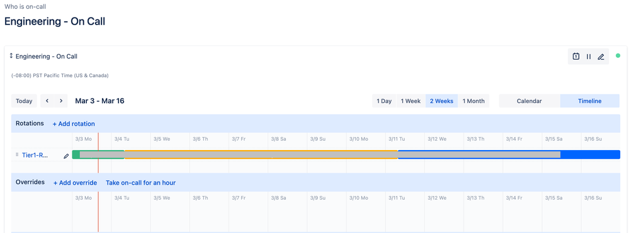Switch to Calendar view
The height and width of the screenshot is (233, 629).
[x=530, y=101]
